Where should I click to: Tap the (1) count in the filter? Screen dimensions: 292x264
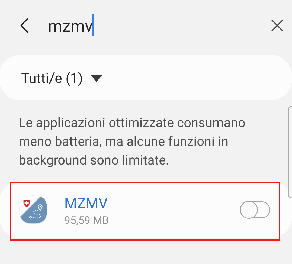coord(74,78)
